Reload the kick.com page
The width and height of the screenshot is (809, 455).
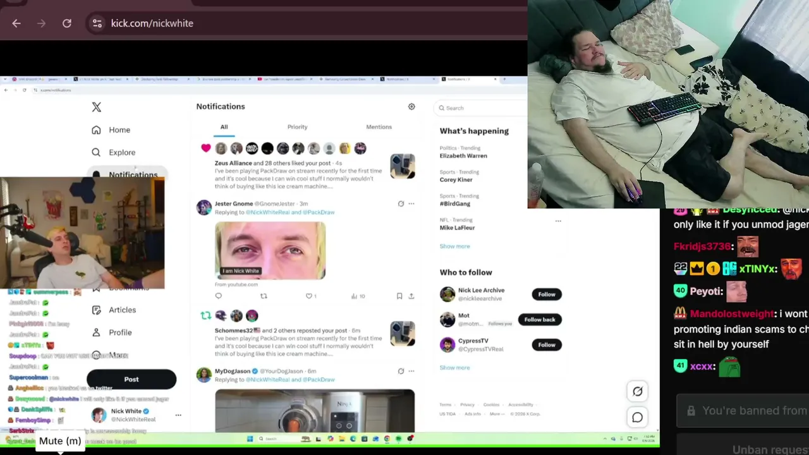pyautogui.click(x=67, y=23)
